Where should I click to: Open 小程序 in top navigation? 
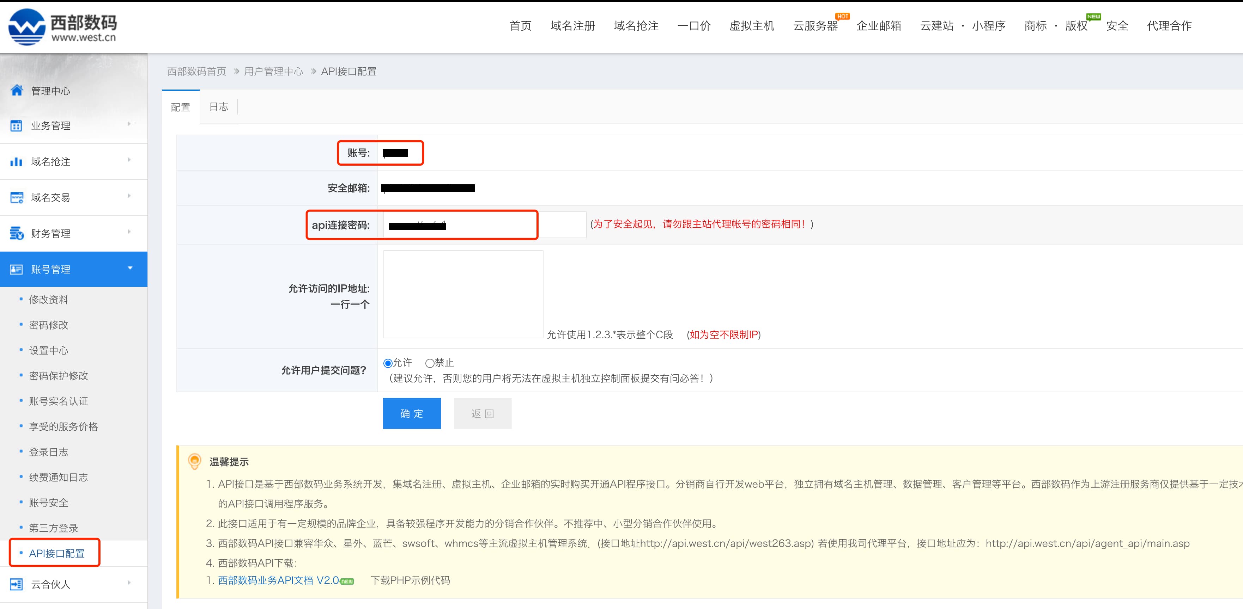[989, 26]
